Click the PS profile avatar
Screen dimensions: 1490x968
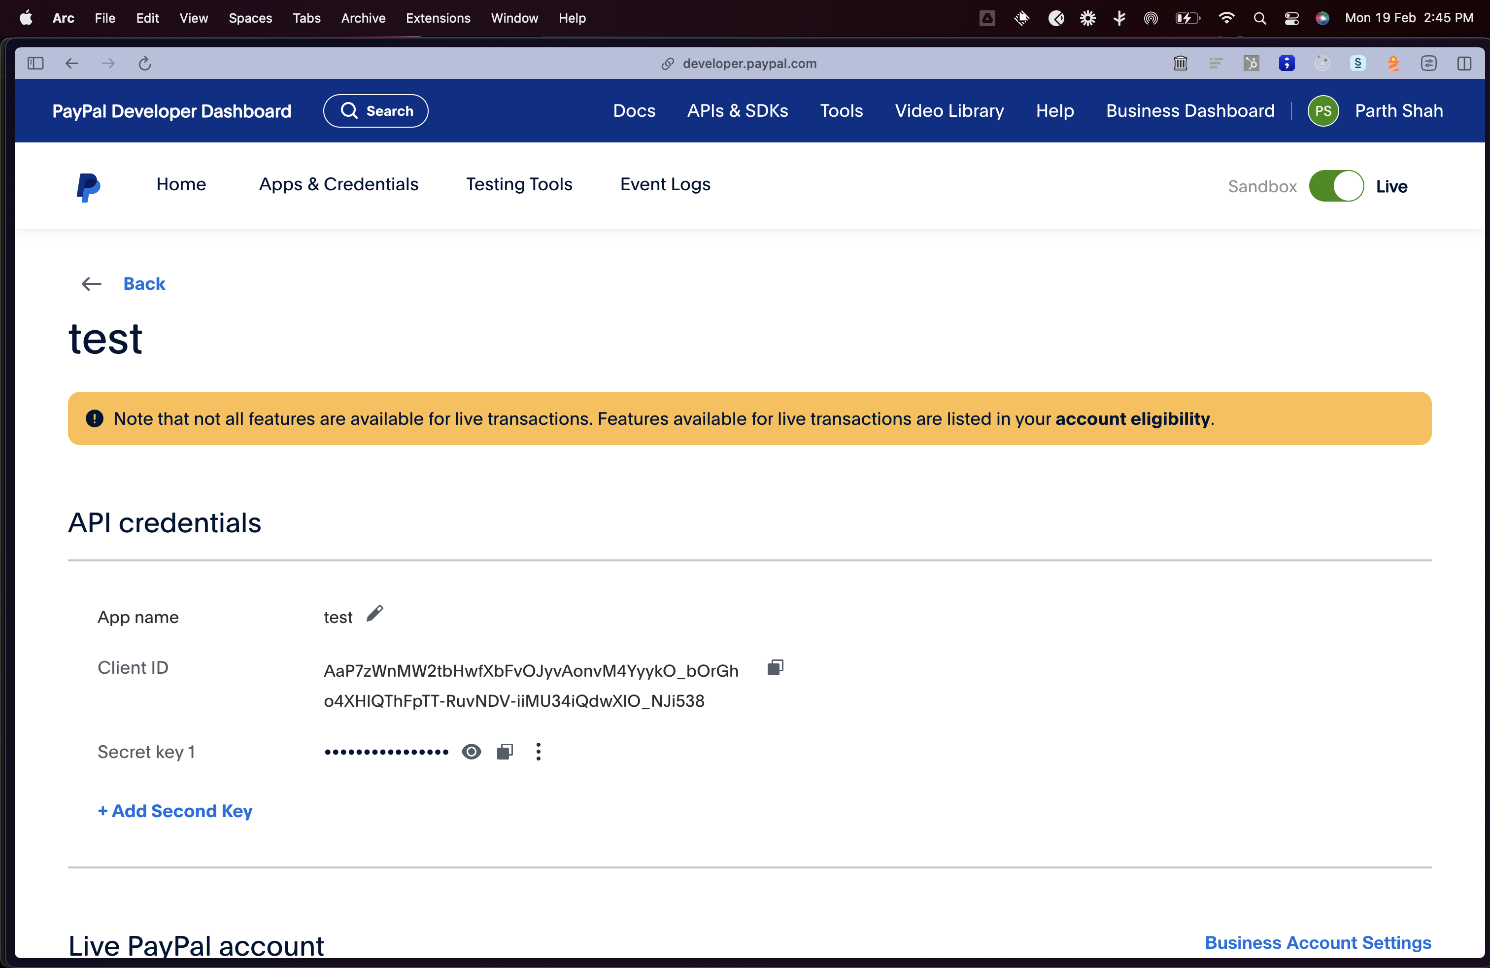(1323, 111)
